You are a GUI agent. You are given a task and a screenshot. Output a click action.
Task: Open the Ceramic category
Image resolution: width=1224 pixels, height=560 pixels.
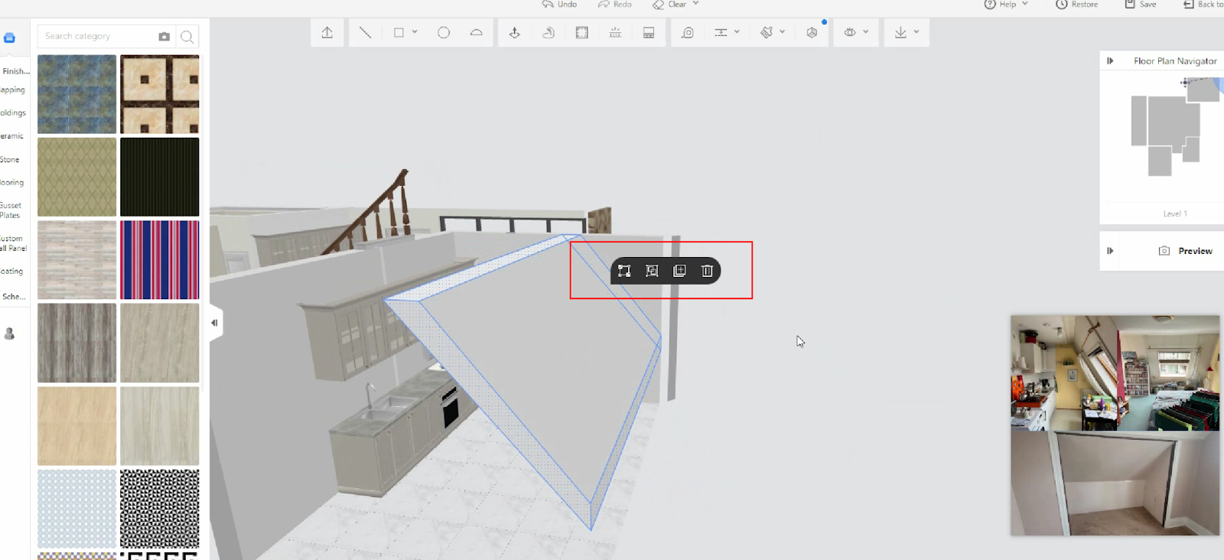pos(12,136)
